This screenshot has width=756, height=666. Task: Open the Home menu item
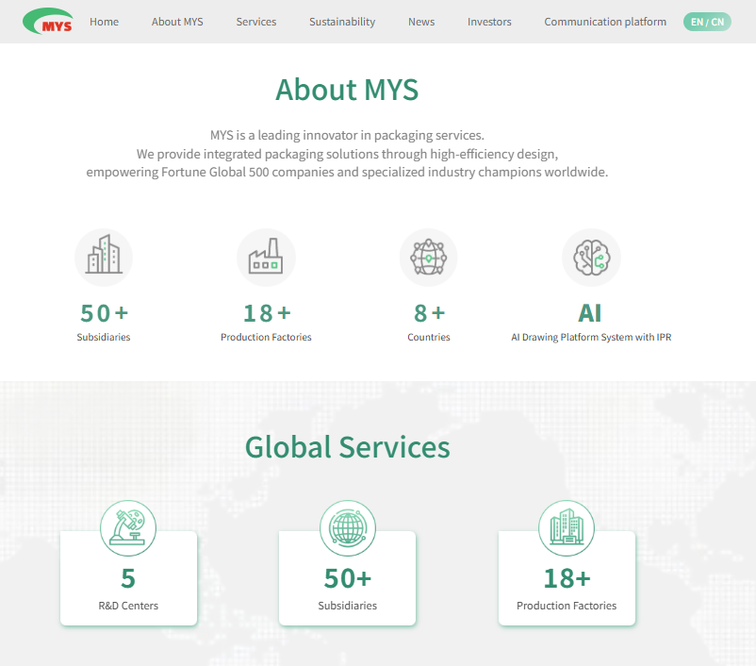click(104, 22)
